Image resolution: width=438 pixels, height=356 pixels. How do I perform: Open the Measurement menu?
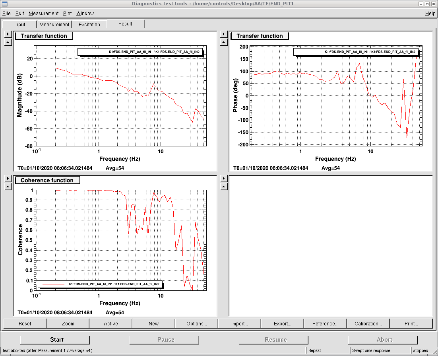click(x=44, y=14)
